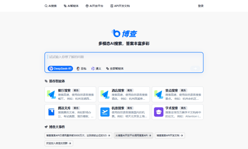Image resolution: width=248 pixels, height=149 pixels.
Task: Click 官方 badge on 腾讯文库 card
Action: [76, 108]
